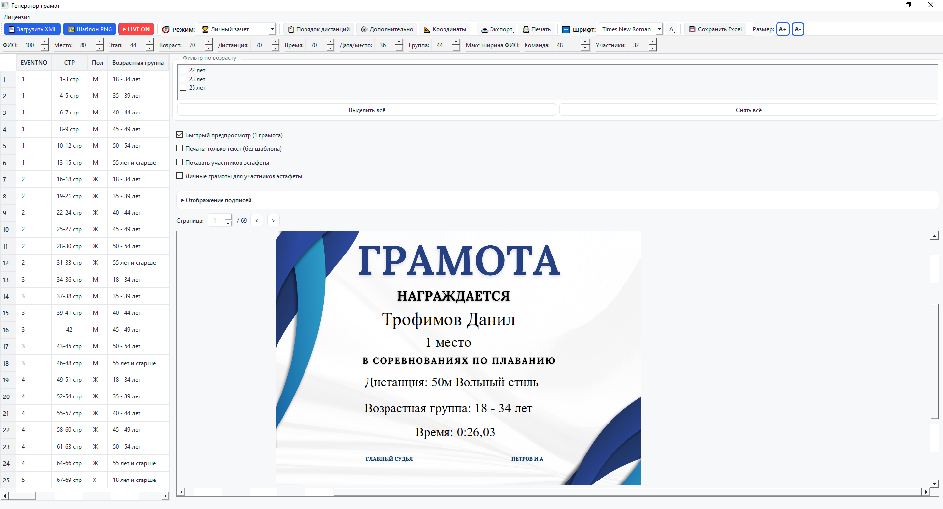Open the Times New Roman font dropdown
This screenshot has width=943, height=509.
(x=630, y=29)
